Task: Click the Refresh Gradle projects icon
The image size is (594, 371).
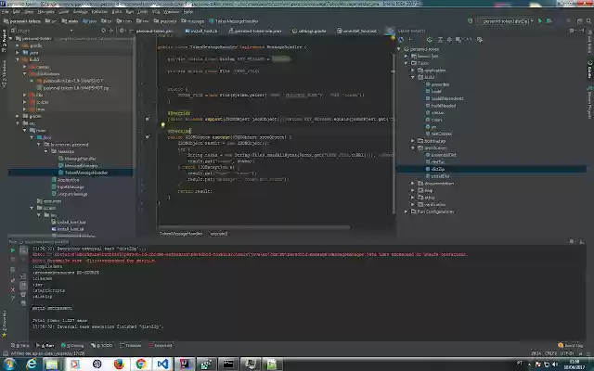Action: click(401, 39)
